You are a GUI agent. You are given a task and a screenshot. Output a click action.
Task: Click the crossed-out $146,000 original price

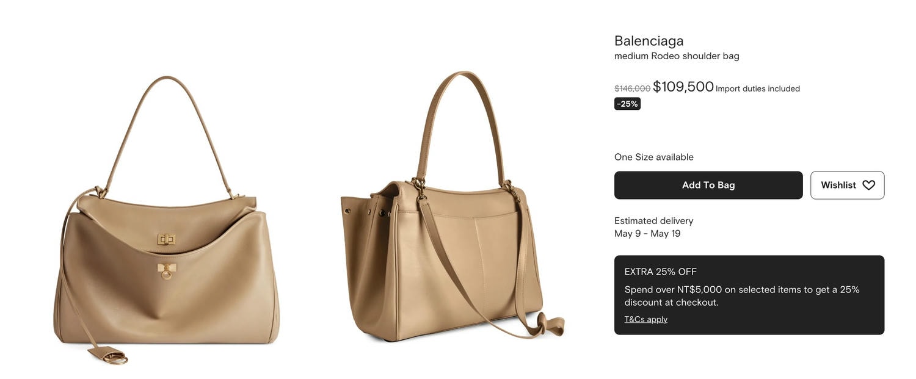click(632, 88)
